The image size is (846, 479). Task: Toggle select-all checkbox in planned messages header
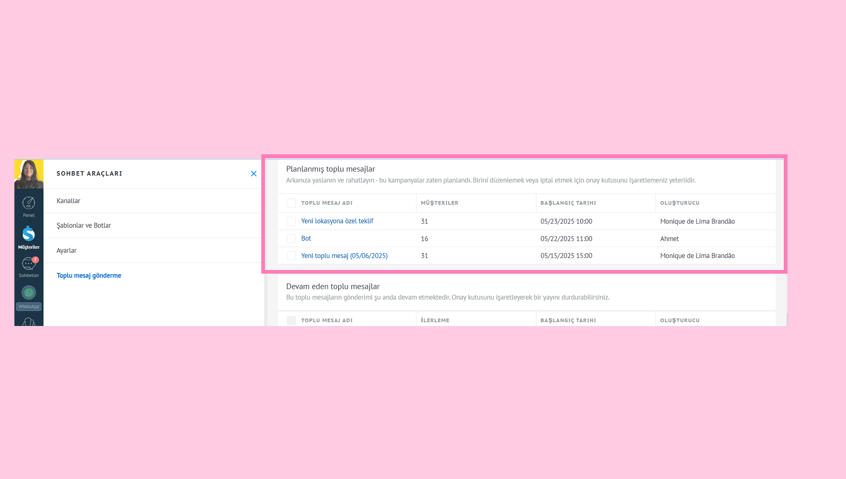point(291,203)
